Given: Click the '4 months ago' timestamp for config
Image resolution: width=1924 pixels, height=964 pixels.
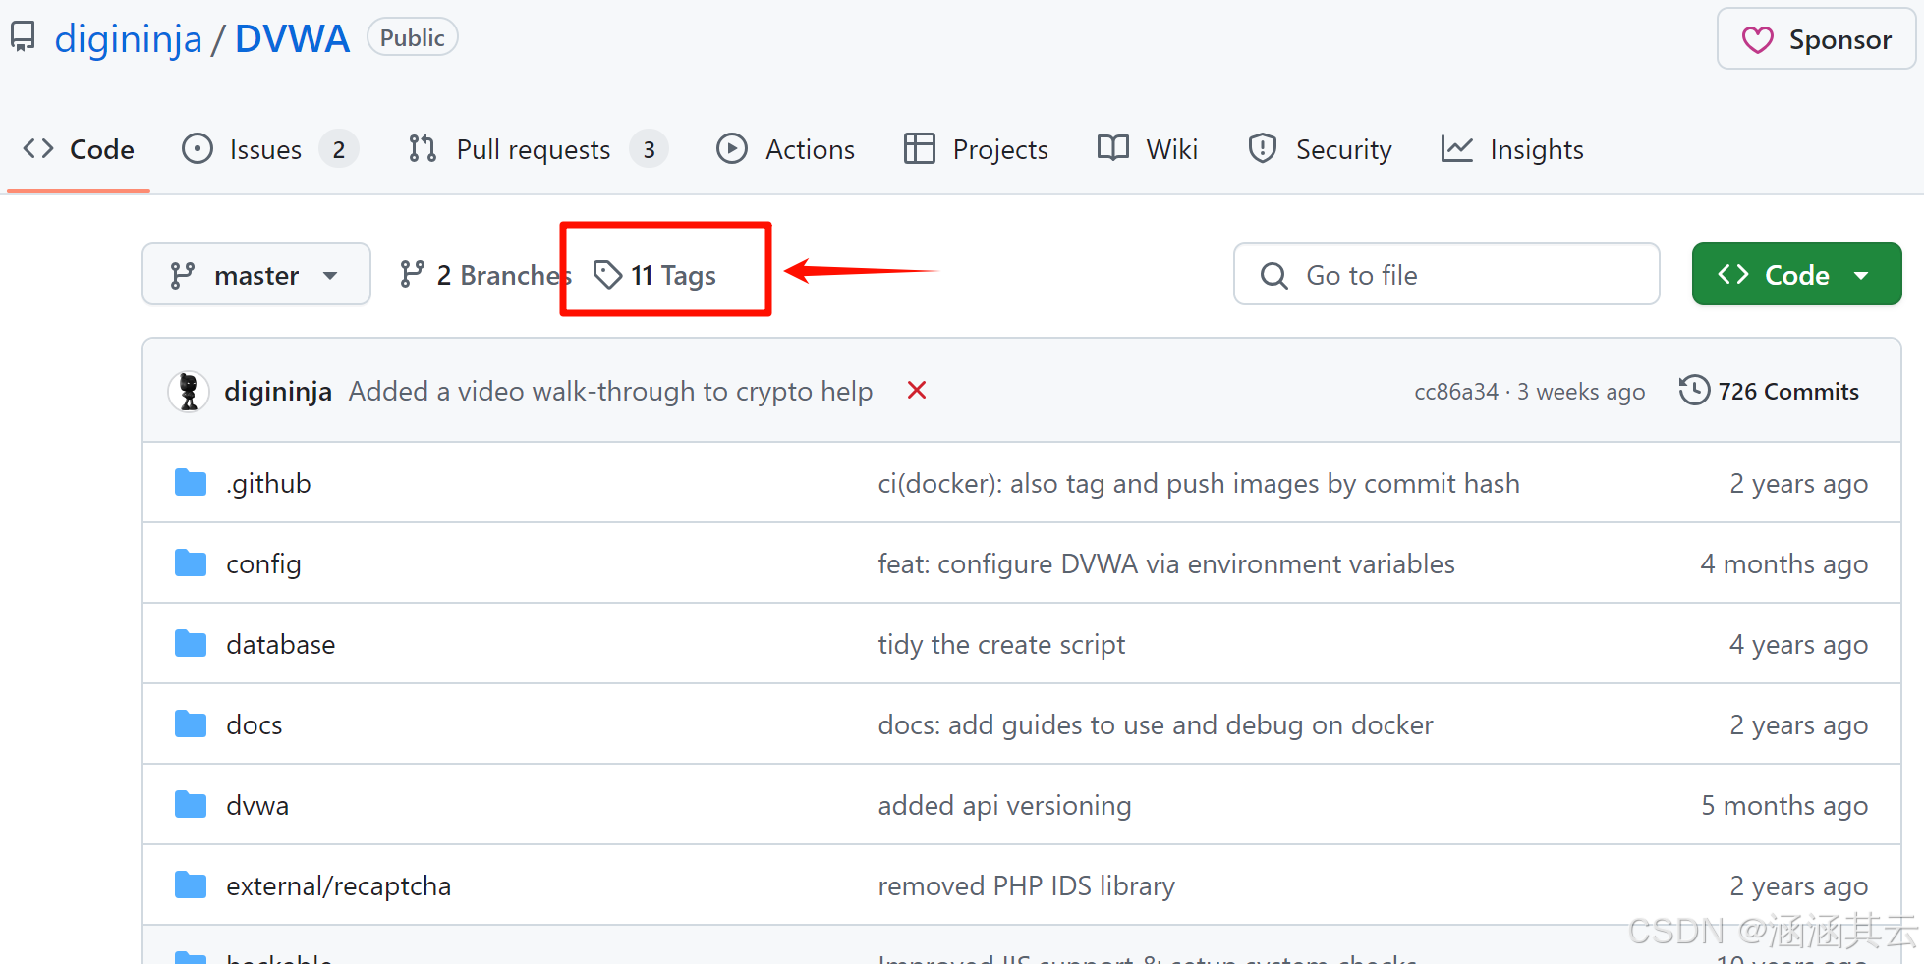Looking at the screenshot, I should tap(1783, 563).
